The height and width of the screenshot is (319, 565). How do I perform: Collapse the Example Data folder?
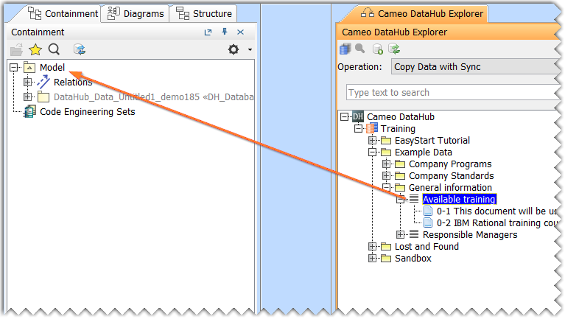372,152
